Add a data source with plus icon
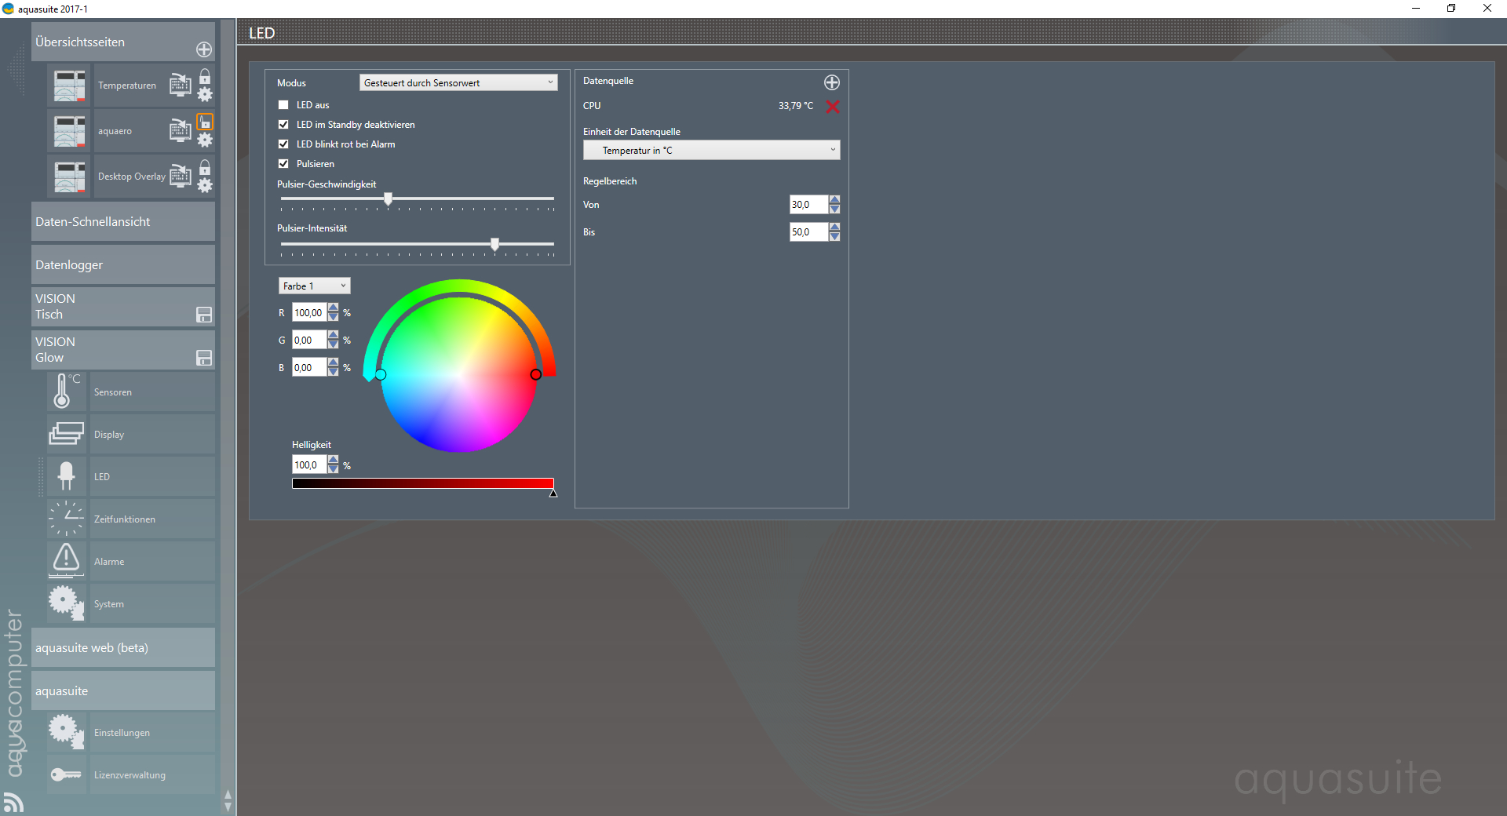This screenshot has height=816, width=1507. click(832, 82)
